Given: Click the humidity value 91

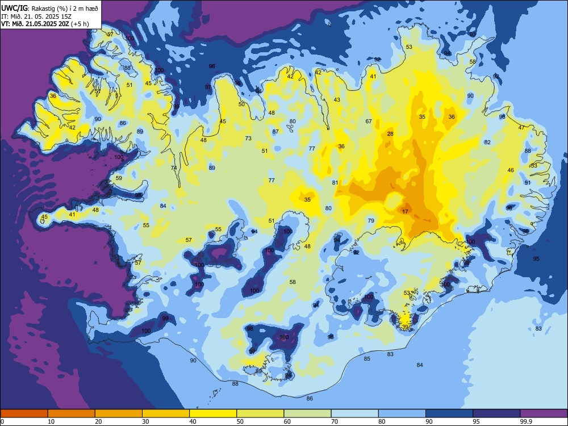Looking at the screenshot, I should [x=528, y=182].
